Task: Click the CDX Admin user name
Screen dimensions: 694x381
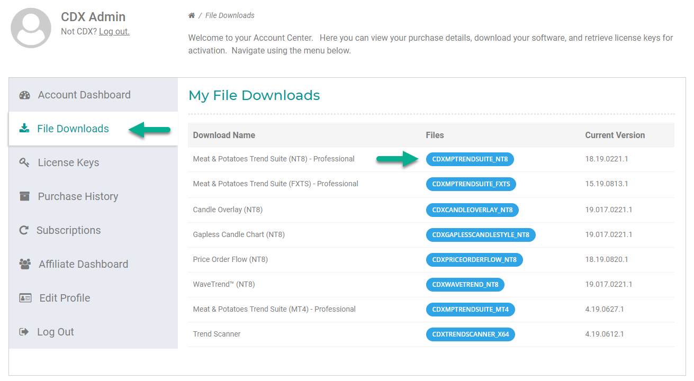Action: point(93,17)
